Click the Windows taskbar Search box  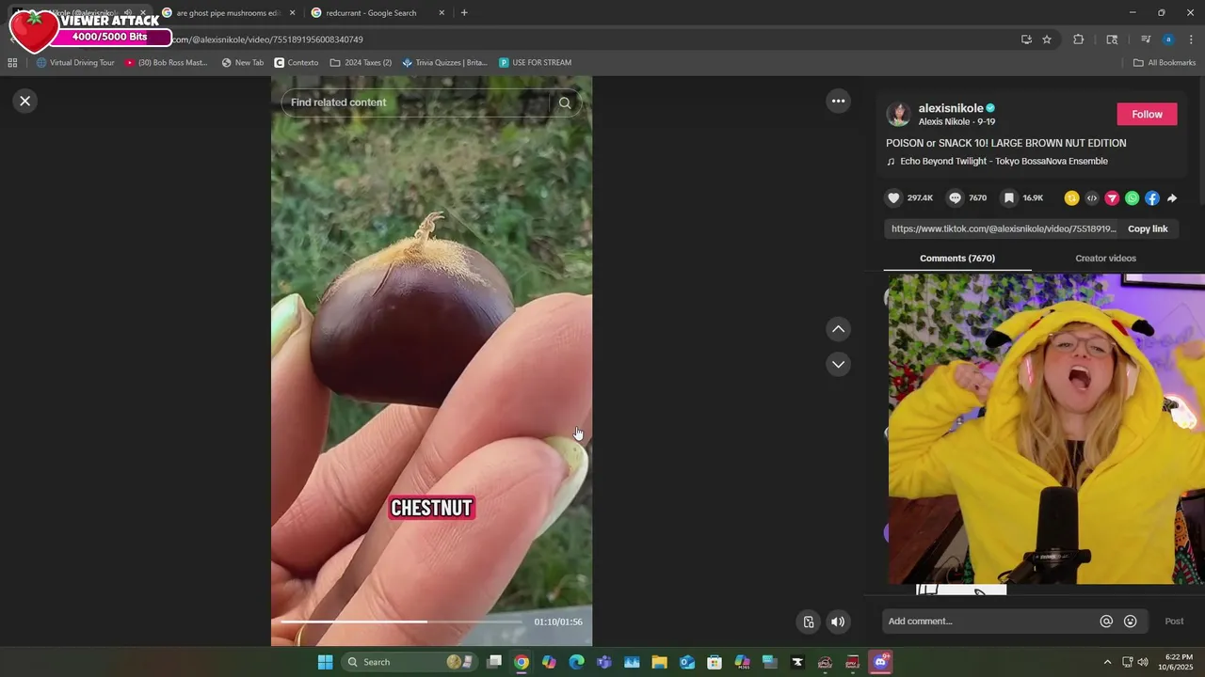(x=409, y=662)
